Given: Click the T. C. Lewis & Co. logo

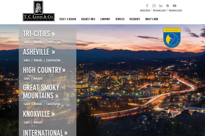Looking at the screenshot, I should [39, 11].
